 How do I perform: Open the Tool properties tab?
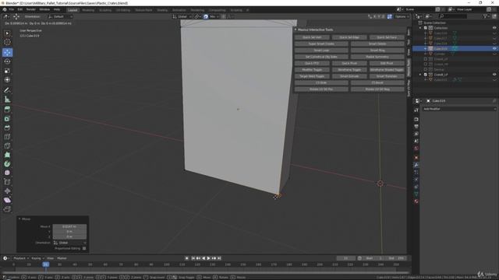(x=416, y=110)
